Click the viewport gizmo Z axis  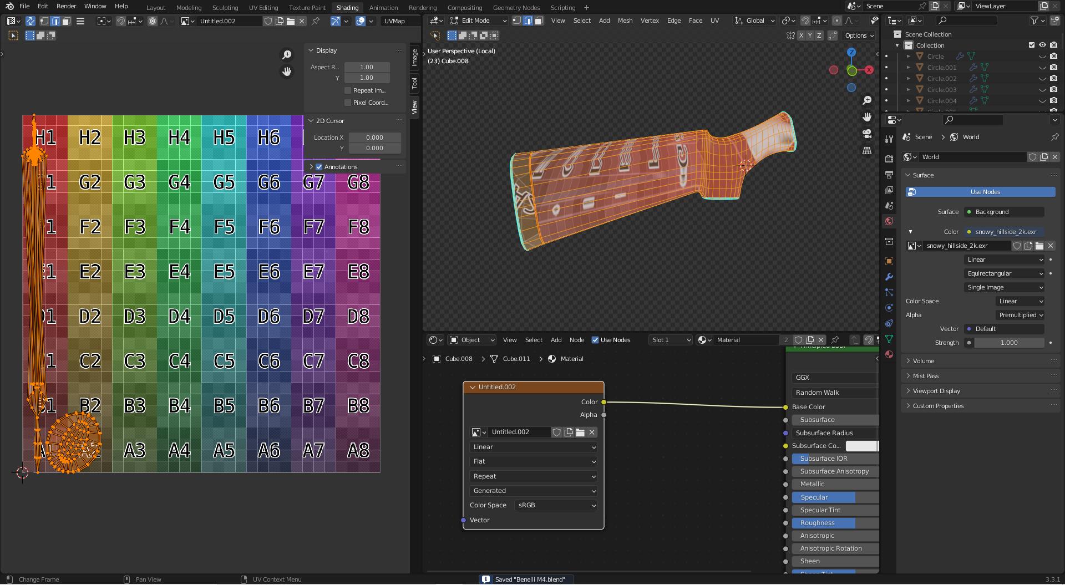[851, 52]
